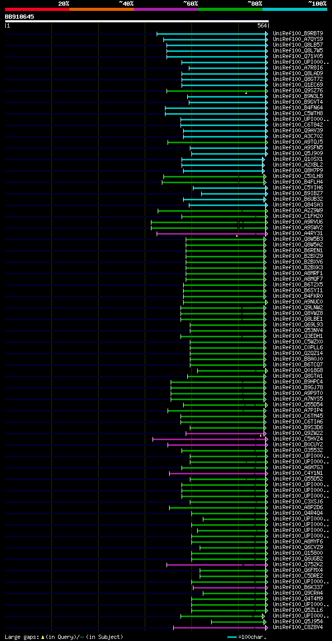Open hit UniRef100_C4Y1N1

pos(298,473)
